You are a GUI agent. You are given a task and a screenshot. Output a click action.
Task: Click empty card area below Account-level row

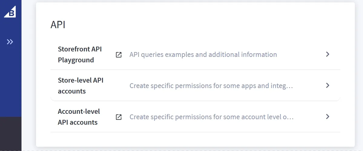pos(195,139)
